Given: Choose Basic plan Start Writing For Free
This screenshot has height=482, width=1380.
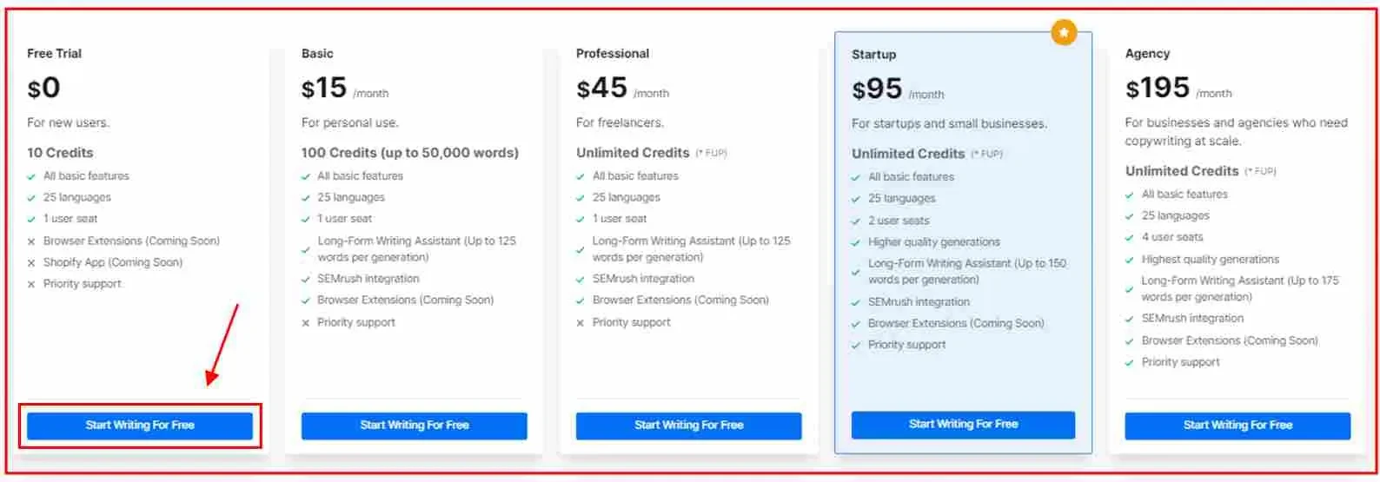Looking at the screenshot, I should (415, 426).
